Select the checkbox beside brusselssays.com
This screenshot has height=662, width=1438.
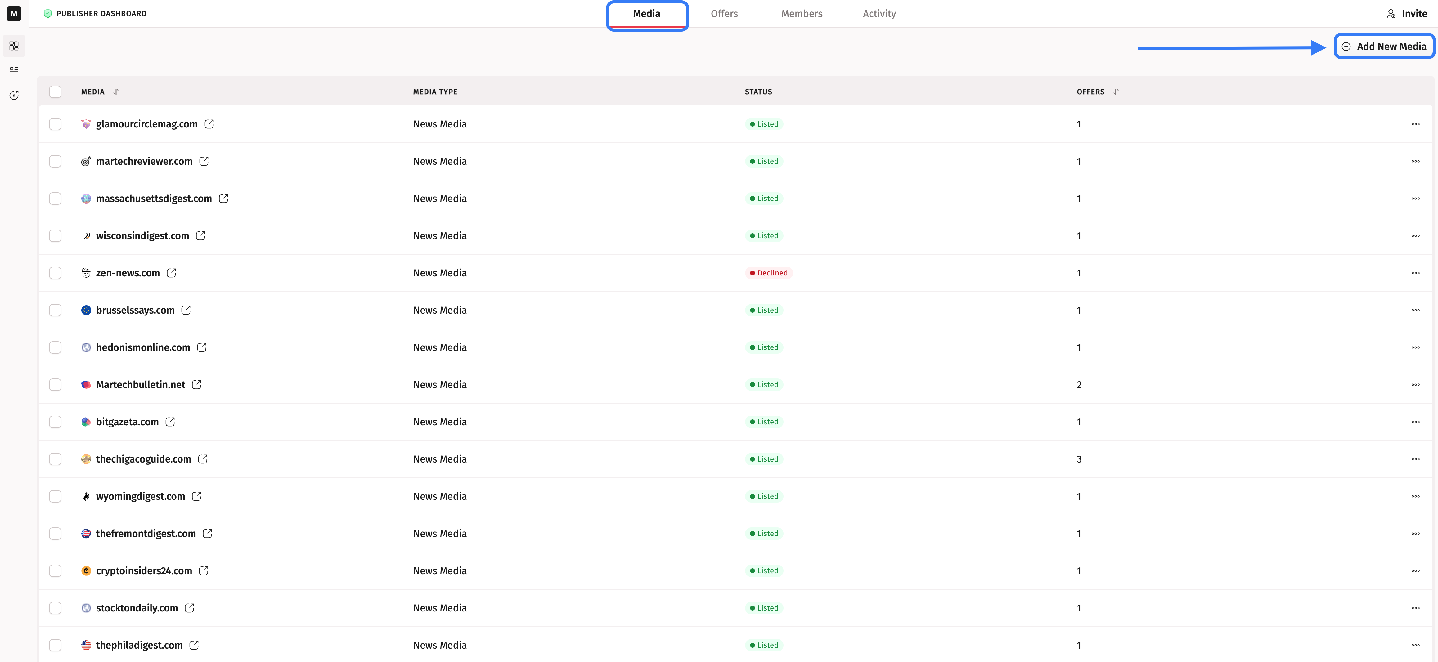[55, 310]
